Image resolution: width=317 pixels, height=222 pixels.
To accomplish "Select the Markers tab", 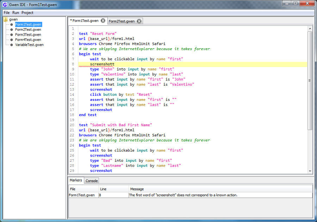I will point(76,180).
